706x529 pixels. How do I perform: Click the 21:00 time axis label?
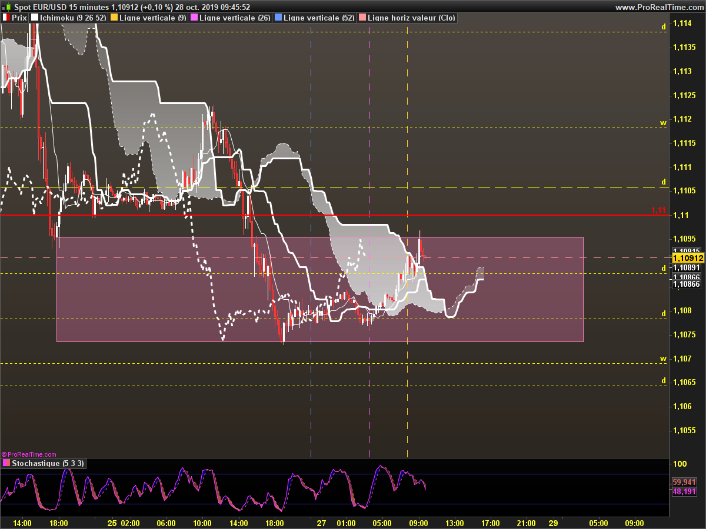pyautogui.click(x=527, y=523)
